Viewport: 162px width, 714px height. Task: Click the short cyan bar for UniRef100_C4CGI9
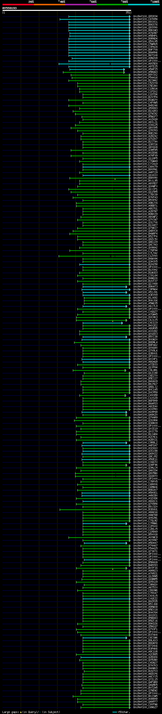point(103,323)
